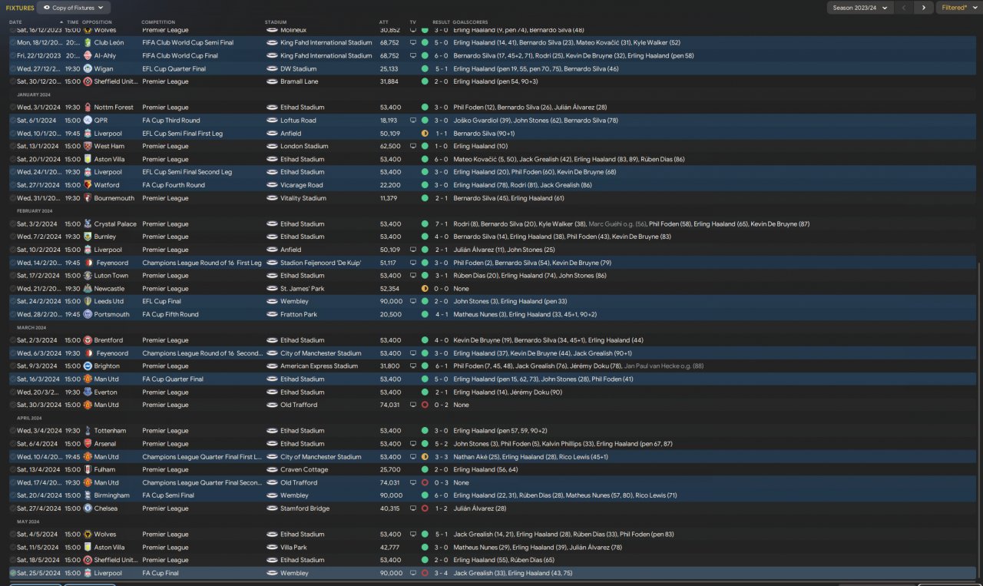Open the FA Cup Third Round competition link
983x586 pixels.
pos(171,121)
